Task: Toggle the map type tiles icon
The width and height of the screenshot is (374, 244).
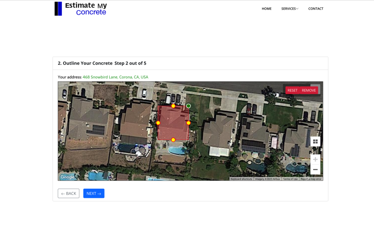Action: pyautogui.click(x=315, y=141)
